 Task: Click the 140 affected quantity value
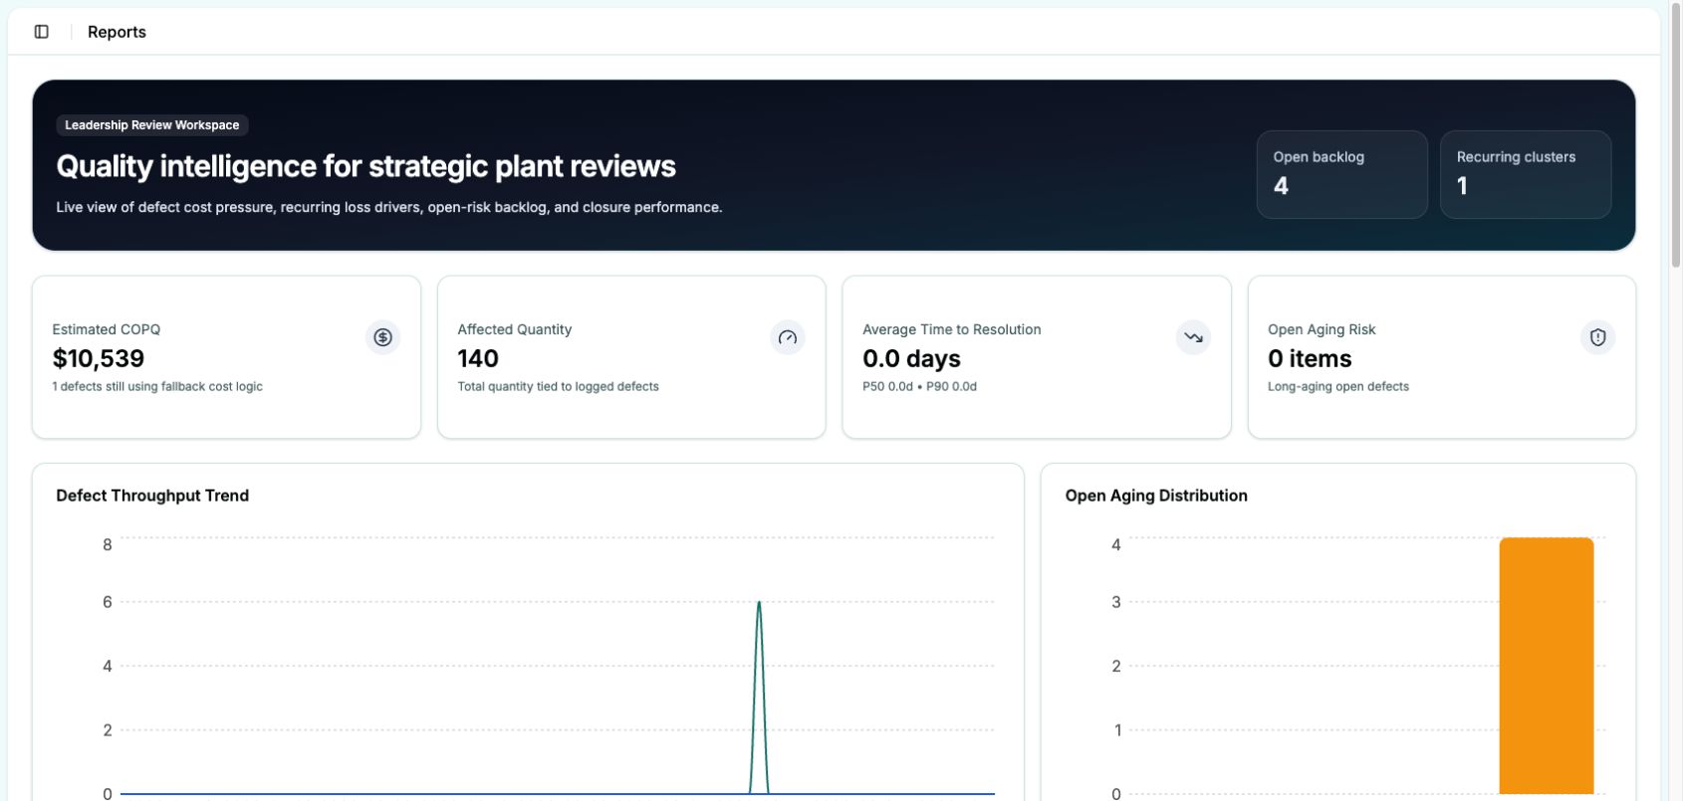478,358
